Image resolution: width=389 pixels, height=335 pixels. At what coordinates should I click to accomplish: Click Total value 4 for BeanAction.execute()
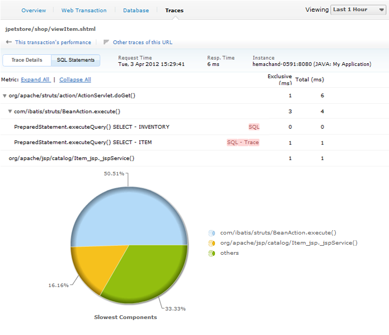322,111
